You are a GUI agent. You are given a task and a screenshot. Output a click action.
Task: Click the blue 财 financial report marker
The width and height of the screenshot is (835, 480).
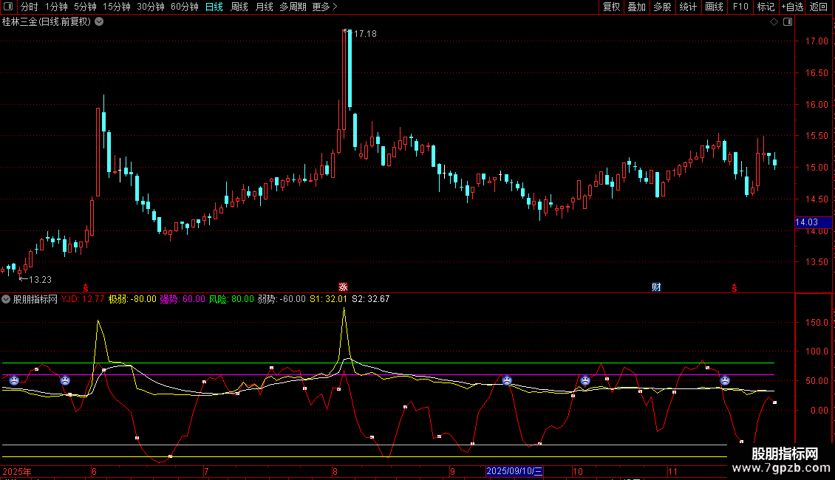pos(656,287)
